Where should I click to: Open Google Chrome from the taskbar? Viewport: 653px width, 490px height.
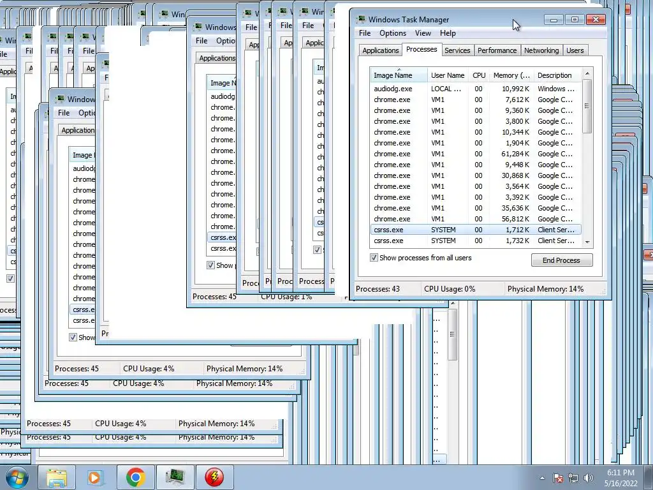click(135, 477)
